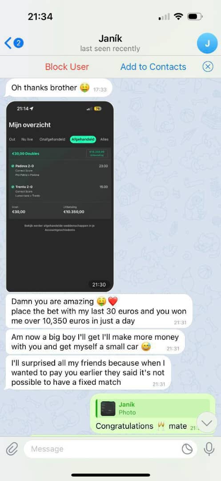
Task: Dismiss the Block/Add contacts bar
Action: 208,66
